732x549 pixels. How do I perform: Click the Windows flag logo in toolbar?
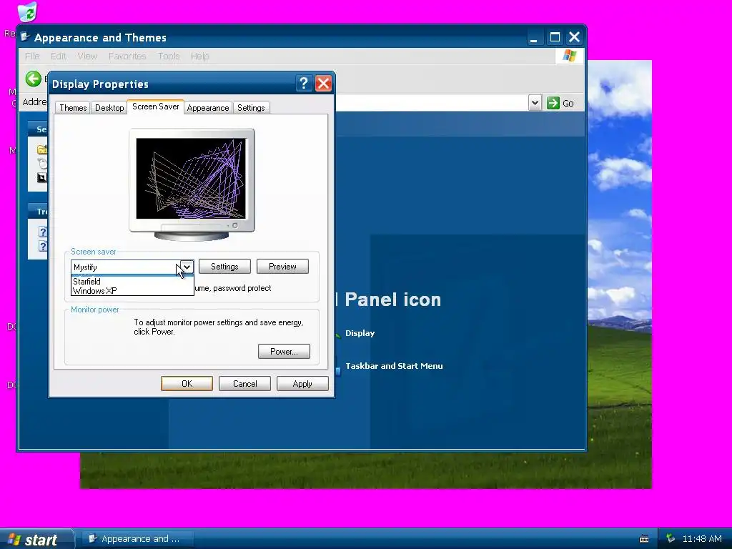tap(570, 56)
